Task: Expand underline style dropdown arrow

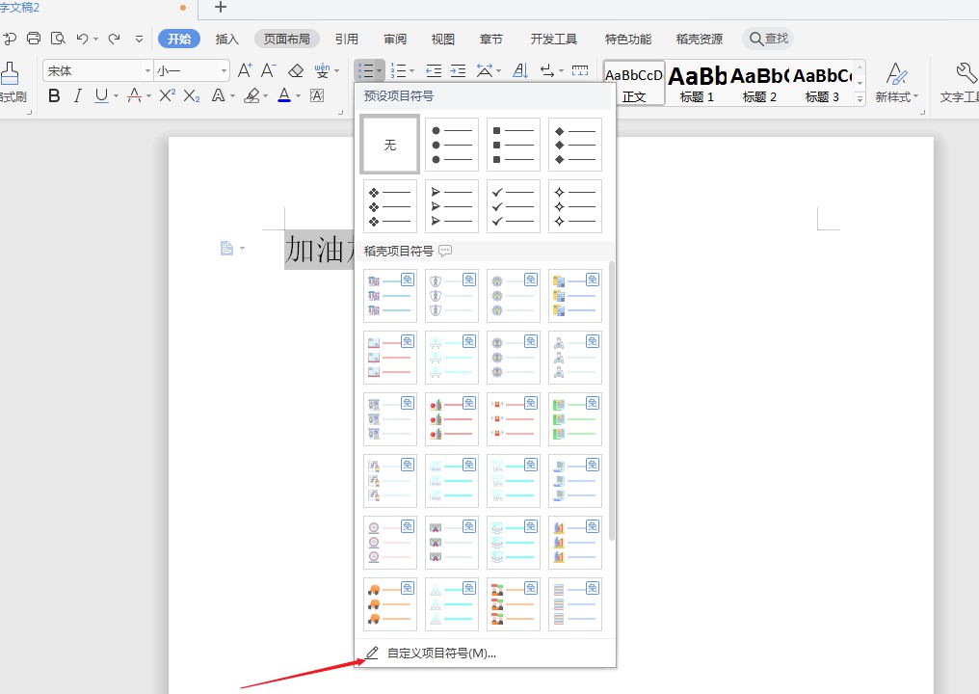Action: (x=117, y=96)
